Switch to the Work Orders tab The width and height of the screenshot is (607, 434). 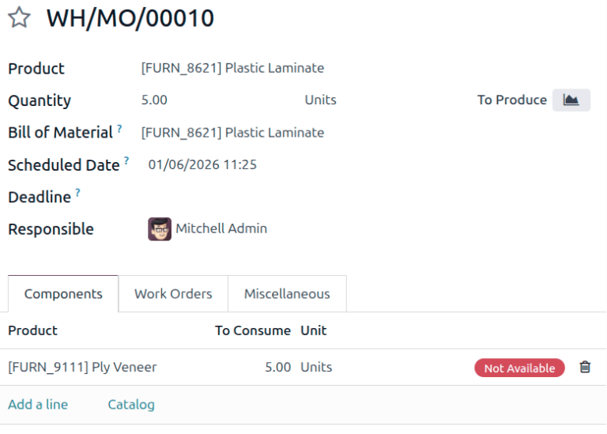click(x=173, y=294)
